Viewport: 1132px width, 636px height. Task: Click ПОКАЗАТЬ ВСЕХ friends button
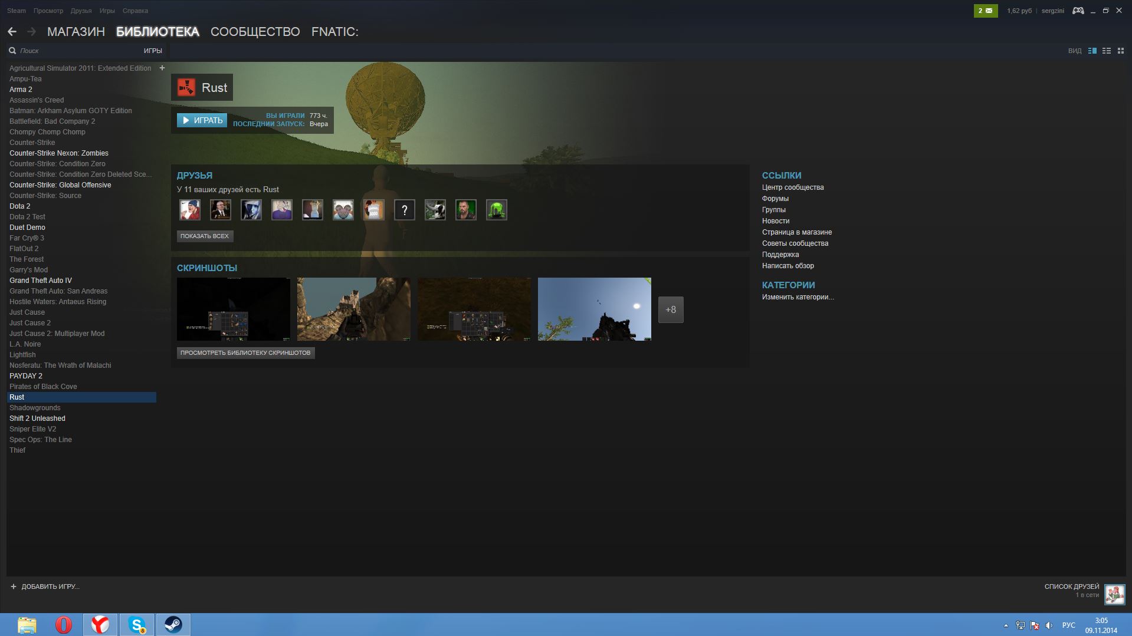point(205,236)
